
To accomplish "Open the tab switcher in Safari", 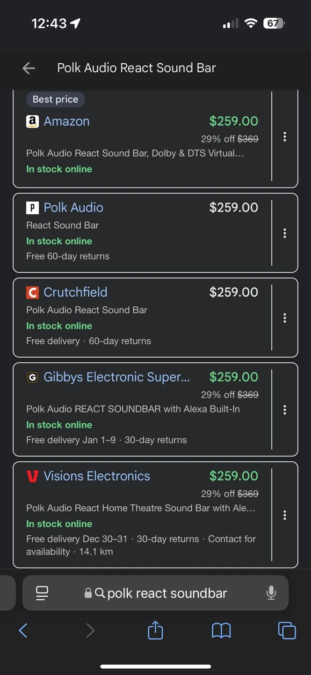I will [287, 630].
